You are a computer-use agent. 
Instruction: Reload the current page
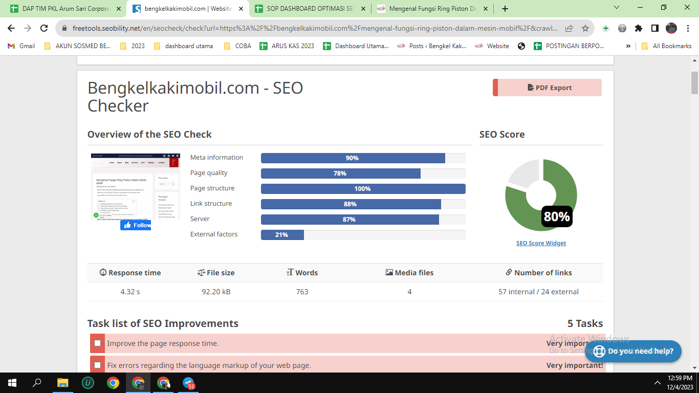pyautogui.click(x=44, y=28)
